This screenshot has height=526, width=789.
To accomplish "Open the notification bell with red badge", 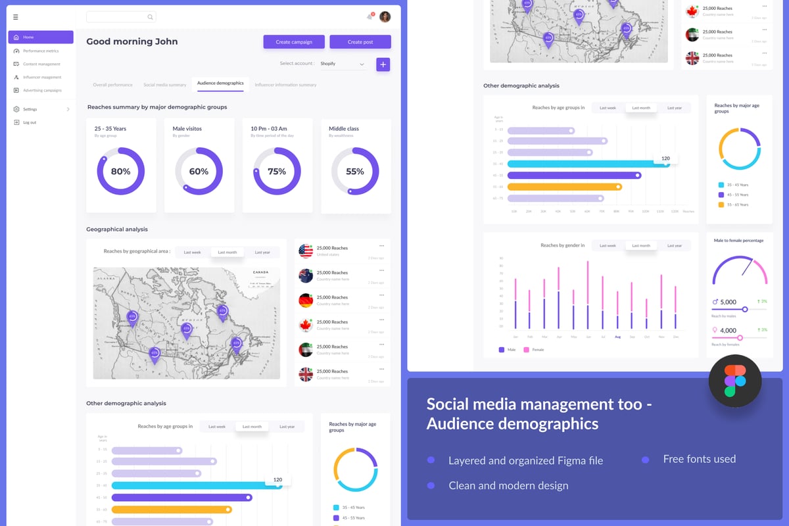I will [x=370, y=16].
